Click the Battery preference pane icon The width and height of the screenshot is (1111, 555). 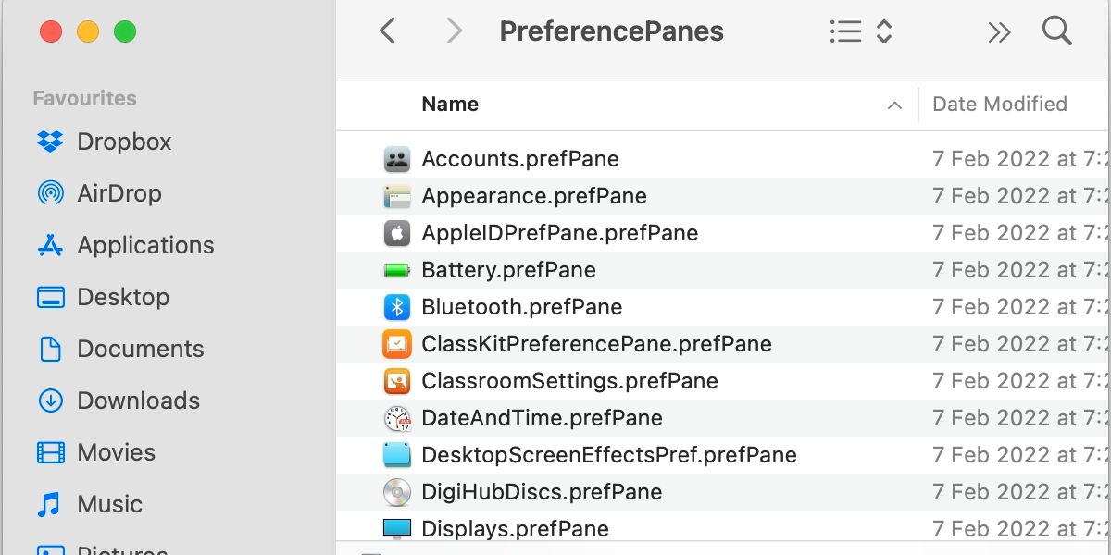396,269
